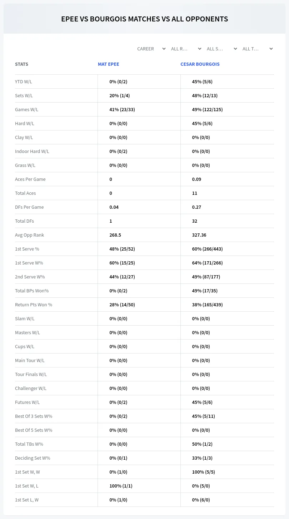Image resolution: width=289 pixels, height=519 pixels.
Task: Select Epee's 1st Serve % value 48% (25/52)
Action: (122, 249)
